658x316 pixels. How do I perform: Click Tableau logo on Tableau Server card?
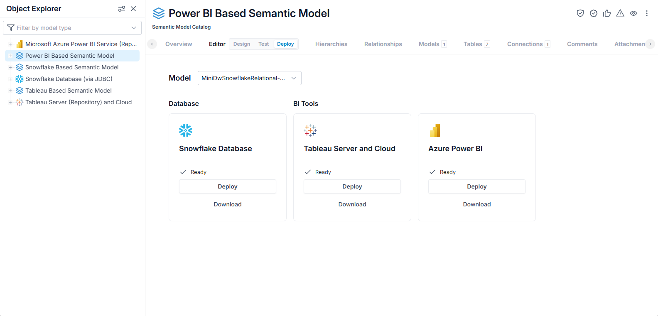click(x=310, y=130)
